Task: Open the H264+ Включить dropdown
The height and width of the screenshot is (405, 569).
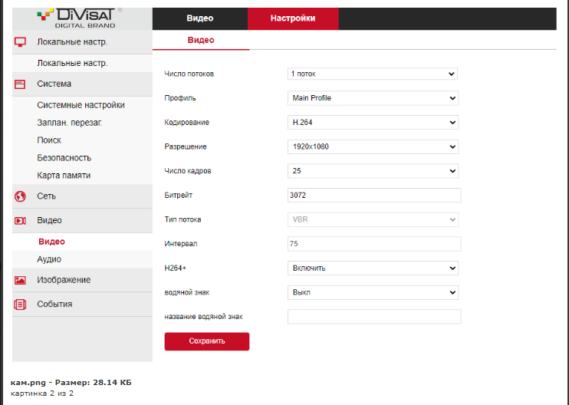Action: [x=373, y=268]
